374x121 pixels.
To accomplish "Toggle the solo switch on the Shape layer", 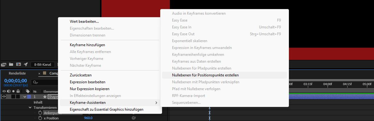I will (x=13, y=97).
